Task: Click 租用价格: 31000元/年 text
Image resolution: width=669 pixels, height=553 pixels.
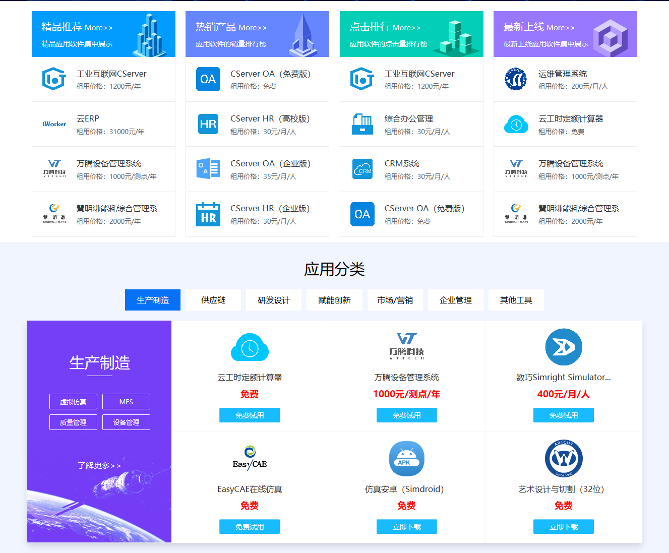Action: point(110,132)
